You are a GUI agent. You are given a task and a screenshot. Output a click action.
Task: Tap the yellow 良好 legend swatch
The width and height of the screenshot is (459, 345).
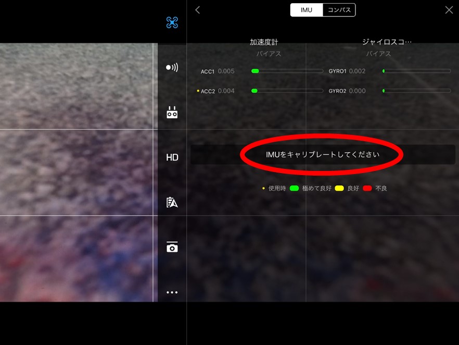coord(339,188)
